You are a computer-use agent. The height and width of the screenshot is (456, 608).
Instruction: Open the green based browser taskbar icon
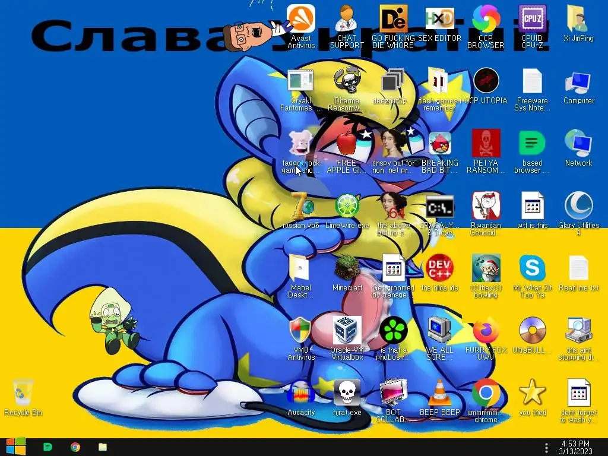click(47, 447)
